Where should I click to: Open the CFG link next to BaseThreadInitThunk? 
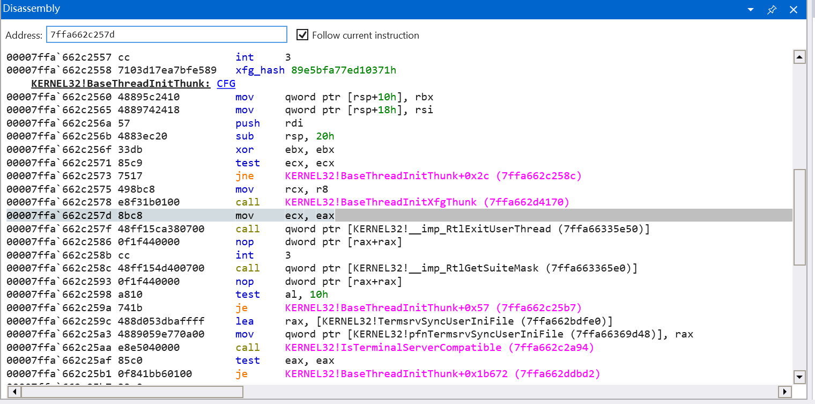point(226,84)
